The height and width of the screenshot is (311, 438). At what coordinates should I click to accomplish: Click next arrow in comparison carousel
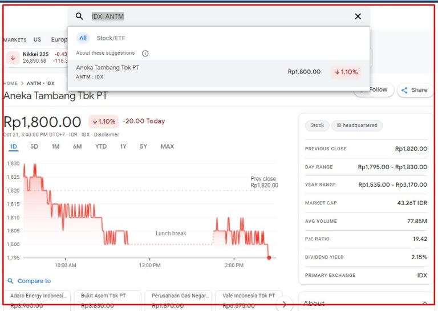click(x=284, y=304)
